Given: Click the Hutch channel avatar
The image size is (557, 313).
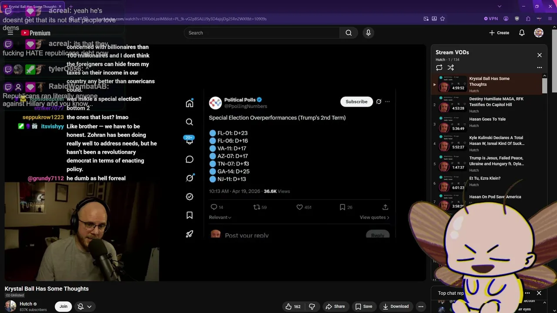Looking at the screenshot, I should (x=10, y=306).
